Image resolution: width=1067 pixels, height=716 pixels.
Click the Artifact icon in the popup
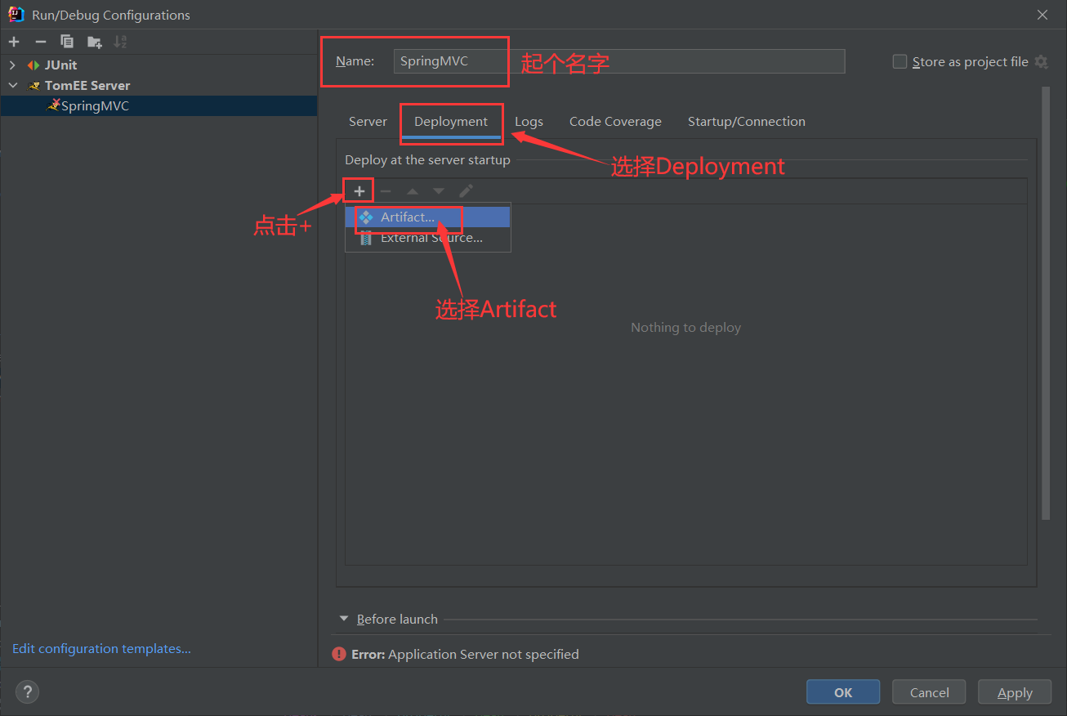366,217
